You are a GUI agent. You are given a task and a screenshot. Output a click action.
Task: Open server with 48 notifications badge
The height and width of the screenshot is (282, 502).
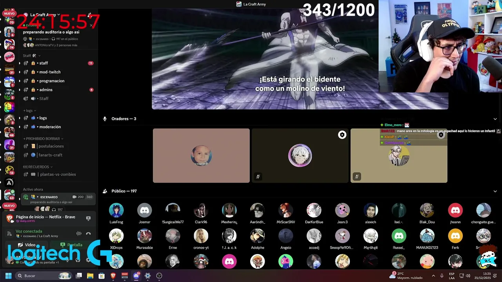coord(9,132)
